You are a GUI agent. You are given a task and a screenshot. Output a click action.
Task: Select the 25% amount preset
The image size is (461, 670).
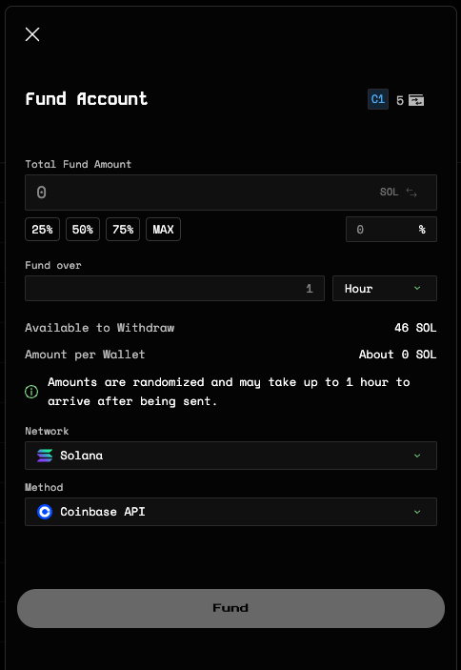42,230
